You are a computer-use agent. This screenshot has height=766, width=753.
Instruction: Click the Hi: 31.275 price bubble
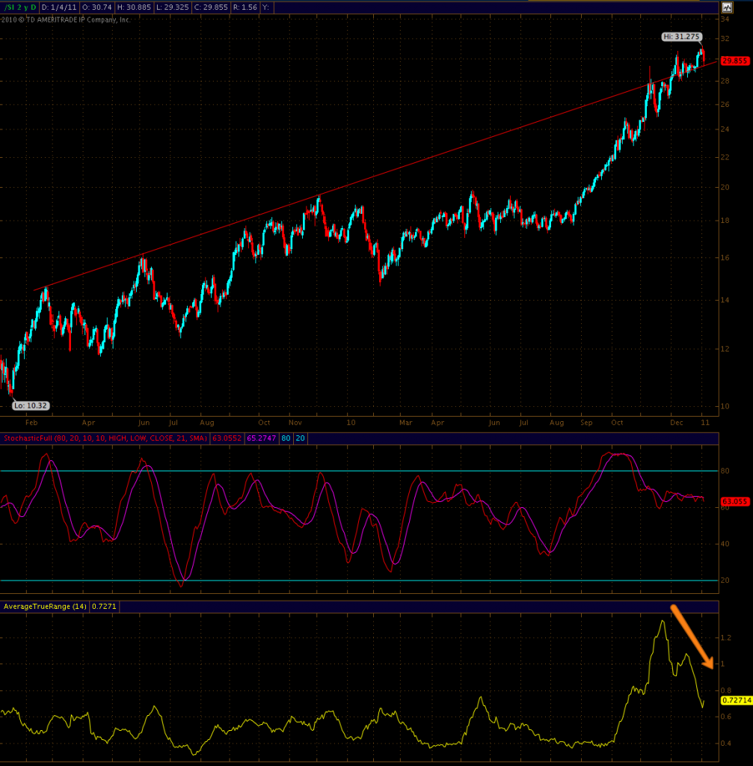point(680,37)
